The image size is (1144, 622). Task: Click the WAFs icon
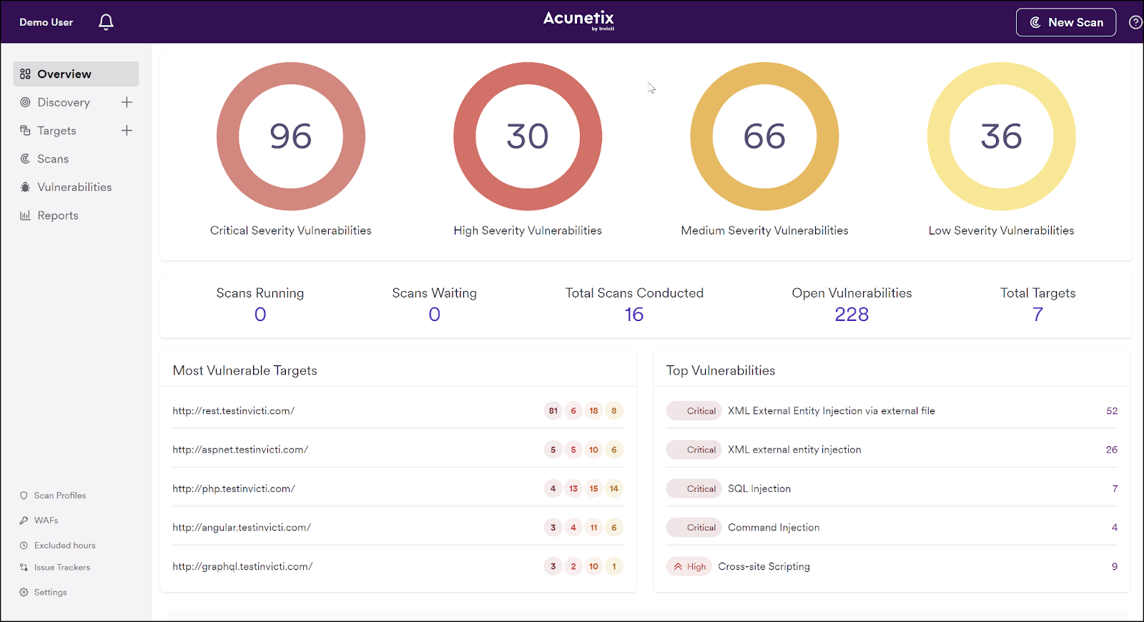click(x=24, y=520)
